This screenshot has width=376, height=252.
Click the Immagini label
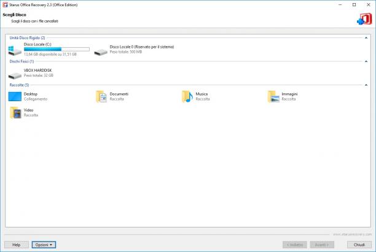click(x=289, y=94)
